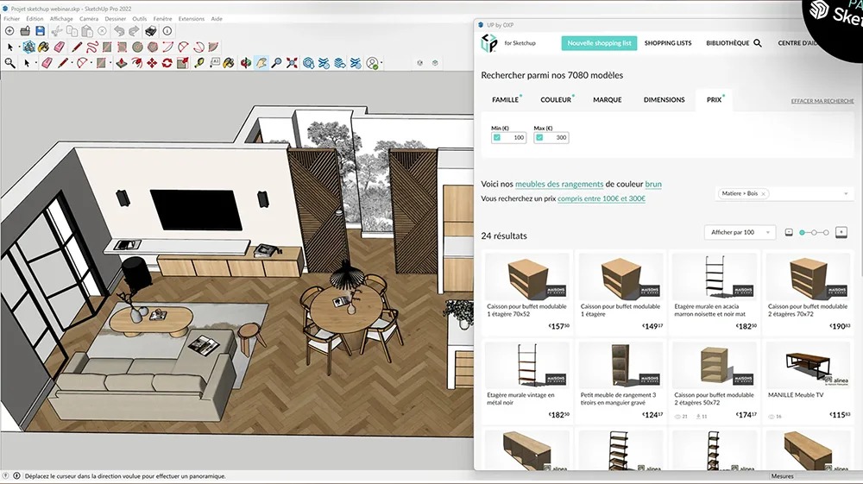The image size is (863, 484).
Task: Open the BIBLIOTHÈQUE section
Action: 728,43
